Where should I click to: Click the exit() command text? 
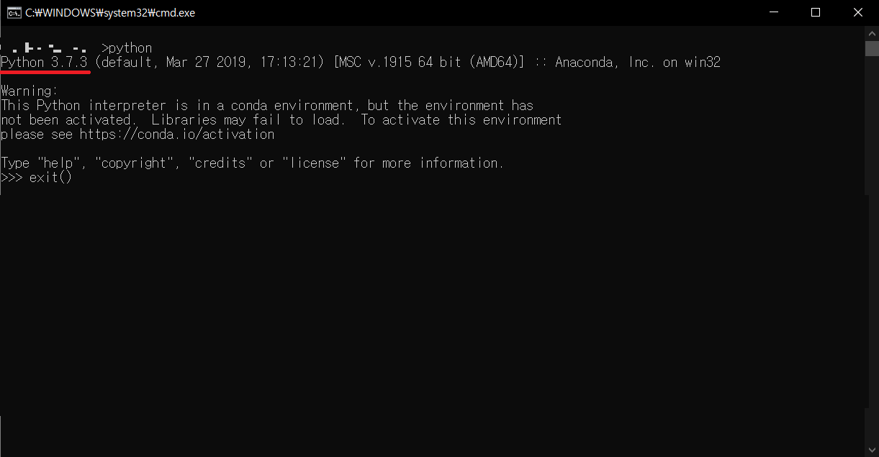coord(49,177)
